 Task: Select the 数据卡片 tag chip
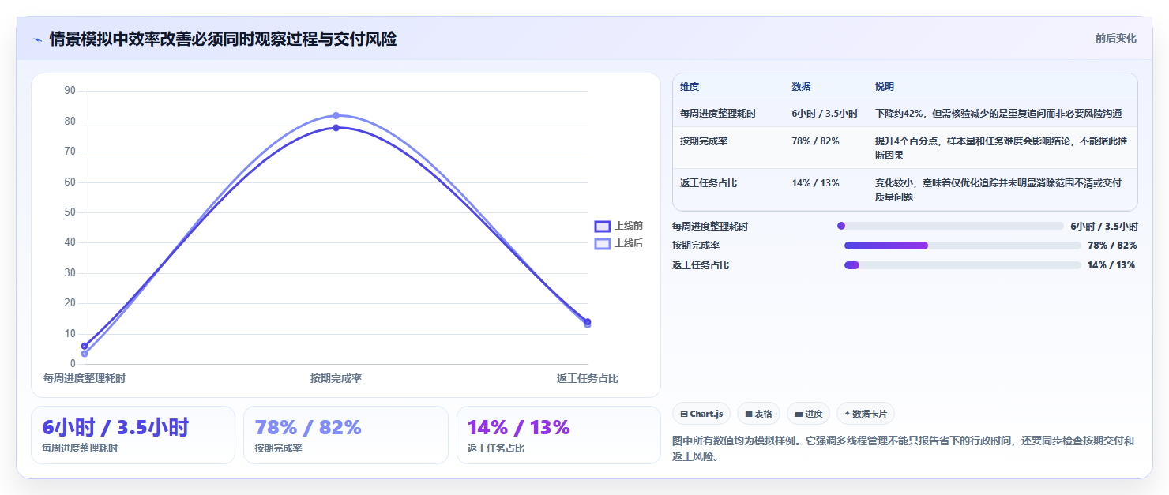pos(866,414)
